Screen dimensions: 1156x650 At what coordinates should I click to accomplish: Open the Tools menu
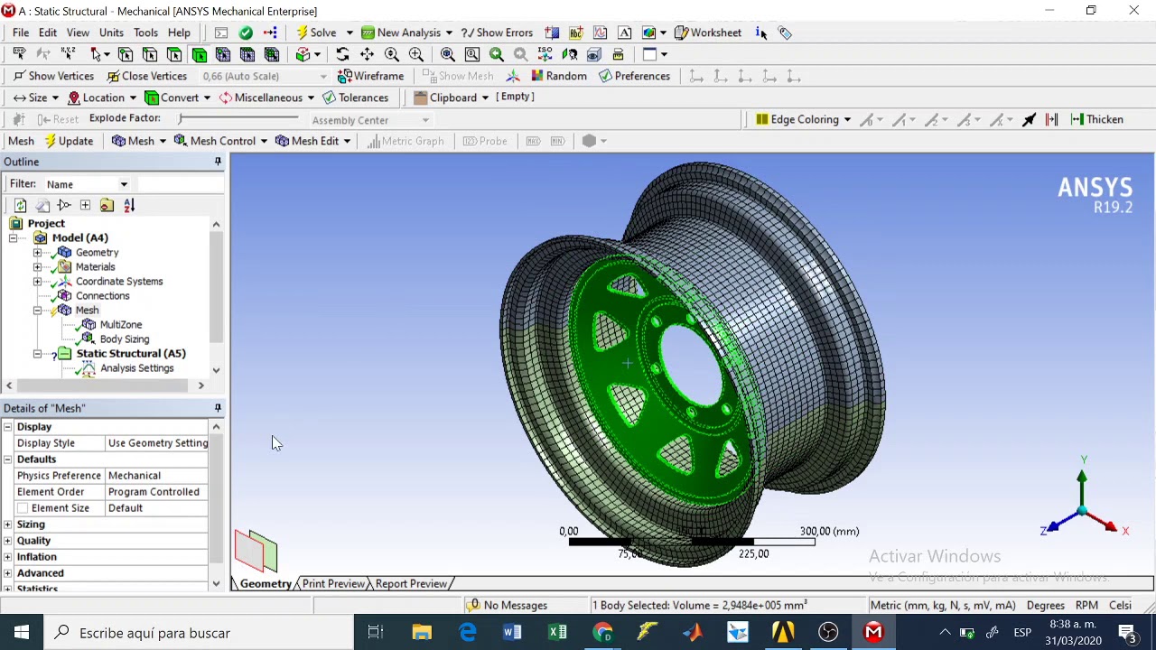click(145, 32)
